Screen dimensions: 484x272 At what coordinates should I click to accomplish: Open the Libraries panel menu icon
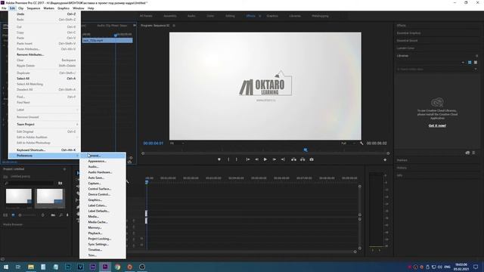pyautogui.click(x=476, y=56)
